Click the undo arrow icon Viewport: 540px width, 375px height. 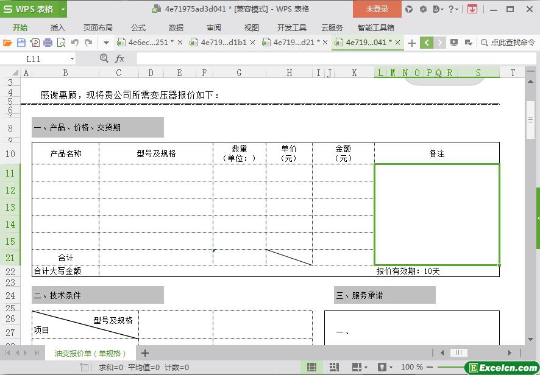(x=75, y=43)
